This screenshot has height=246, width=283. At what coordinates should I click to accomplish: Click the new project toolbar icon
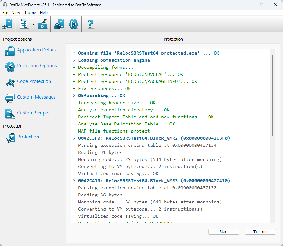pyautogui.click(x=8, y=24)
